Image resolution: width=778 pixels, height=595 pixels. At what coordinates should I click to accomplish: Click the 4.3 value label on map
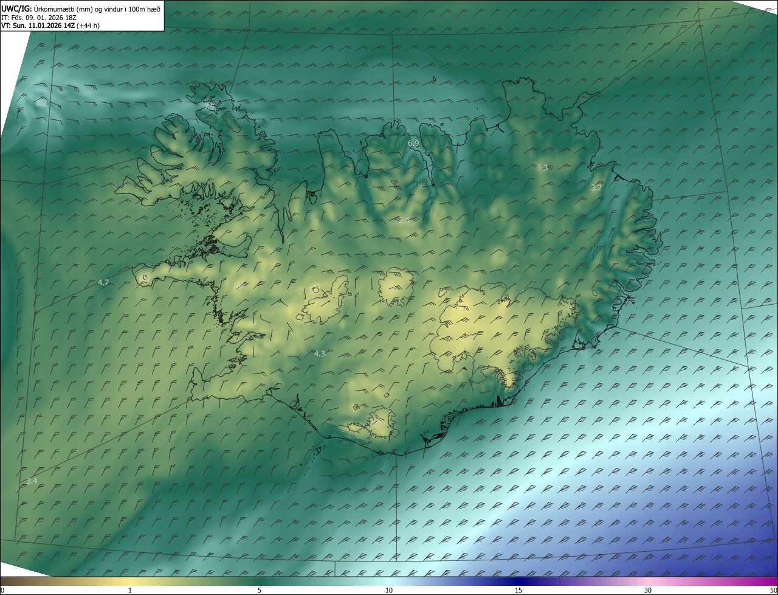pyautogui.click(x=320, y=353)
